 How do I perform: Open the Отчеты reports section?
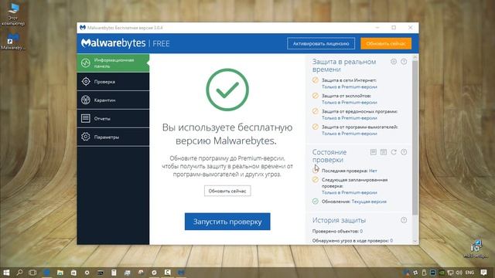pos(113,118)
